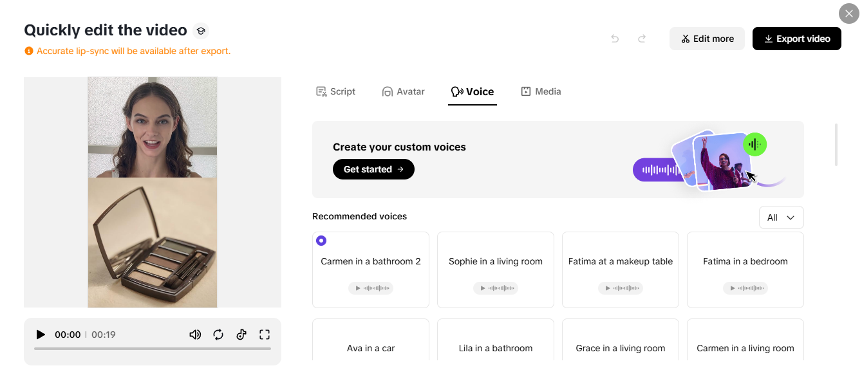Toggle loop playback icon
862x377 pixels.
pos(218,335)
